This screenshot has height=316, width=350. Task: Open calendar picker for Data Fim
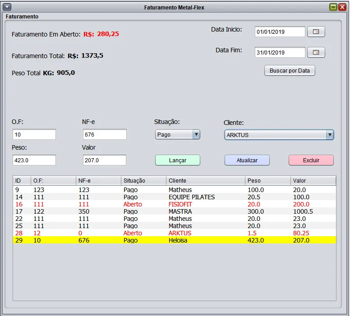coord(316,52)
